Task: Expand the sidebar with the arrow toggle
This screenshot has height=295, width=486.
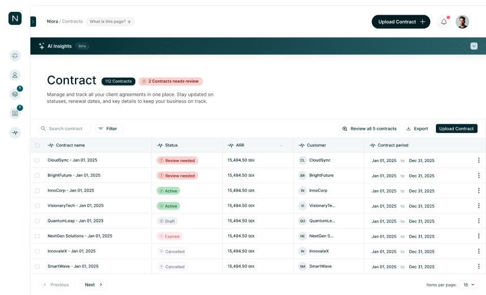Action: pyautogui.click(x=33, y=21)
